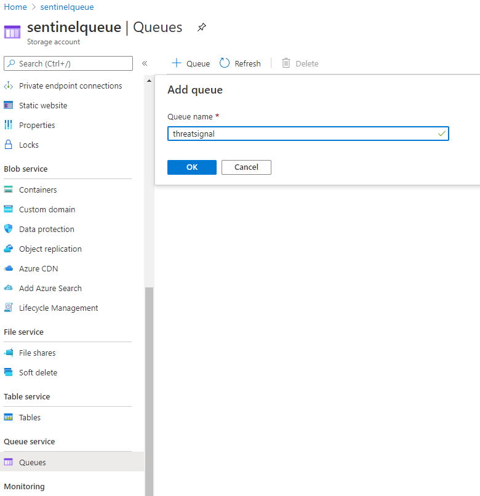This screenshot has width=480, height=496.
Task: Open Custom domain settings
Action: [x=47, y=209]
